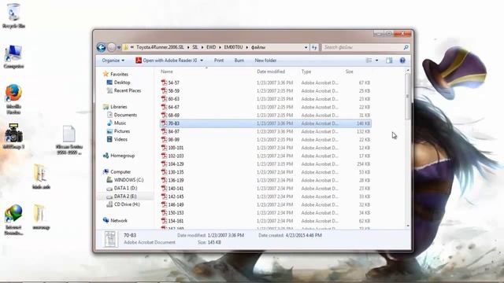The height and width of the screenshot is (283, 504).
Task: Open the WINDOWS (C:) drive
Action: tap(125, 180)
